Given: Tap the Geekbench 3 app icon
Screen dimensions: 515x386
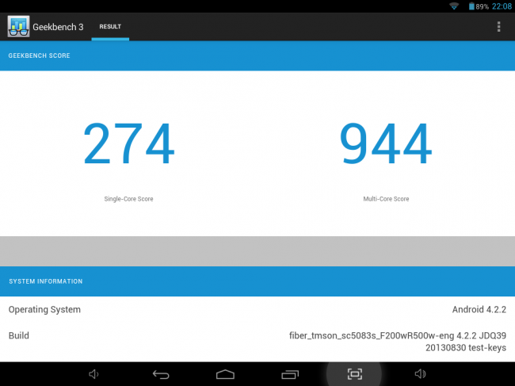Looking at the screenshot, I should pos(18,26).
